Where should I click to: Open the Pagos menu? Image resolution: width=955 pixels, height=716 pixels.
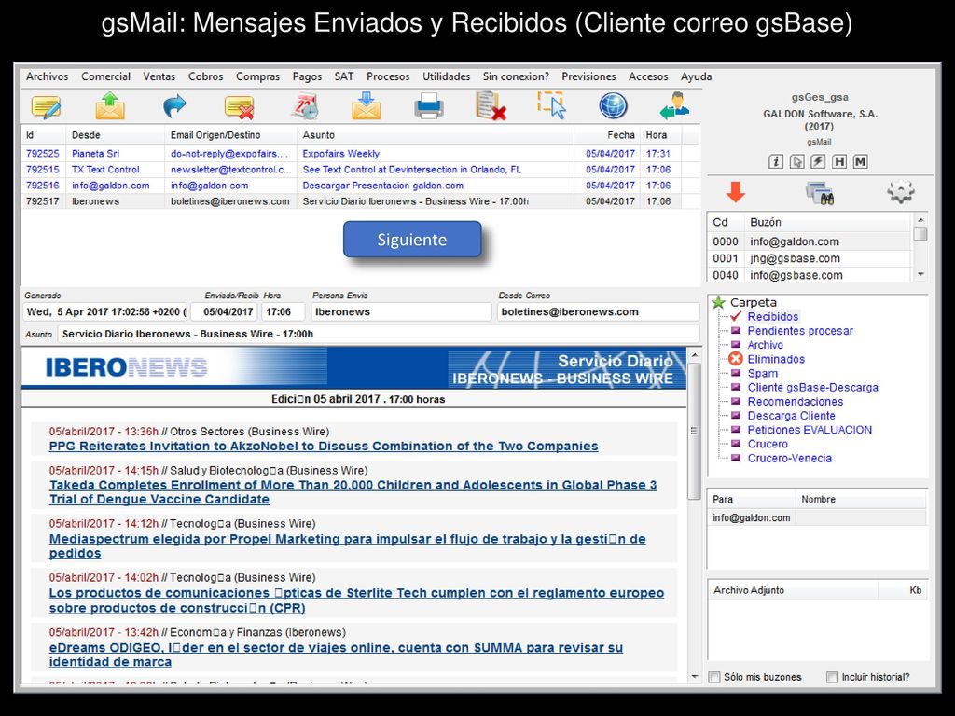[x=307, y=76]
